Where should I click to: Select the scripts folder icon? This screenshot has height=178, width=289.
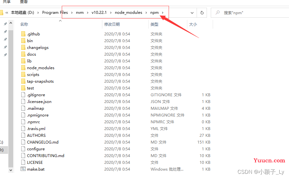tap(23, 74)
